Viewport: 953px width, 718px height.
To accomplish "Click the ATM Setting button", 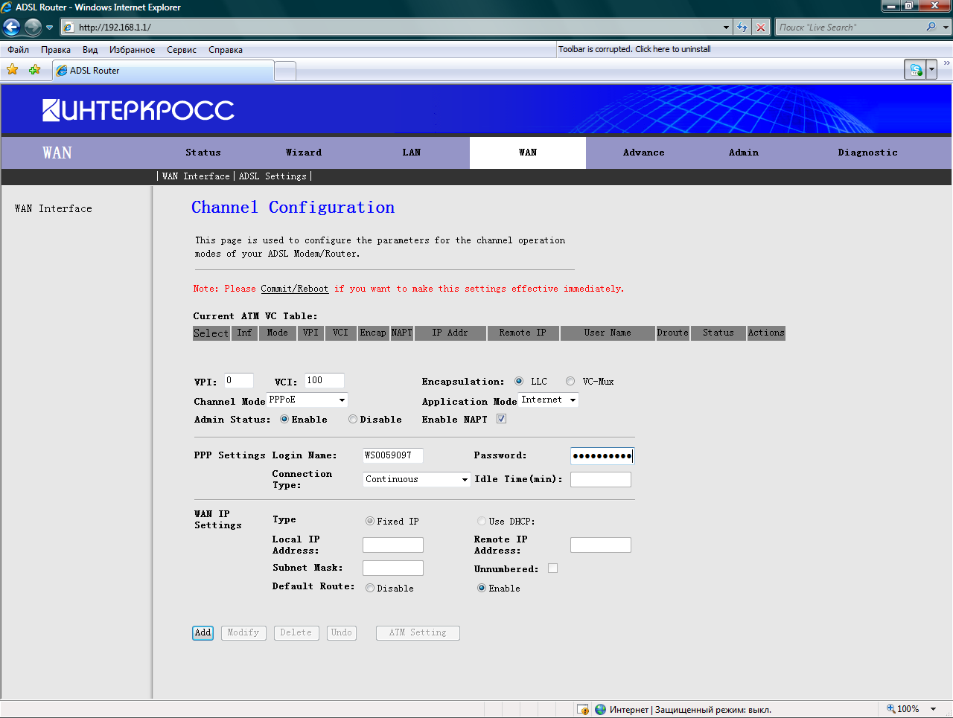I will pyautogui.click(x=418, y=633).
